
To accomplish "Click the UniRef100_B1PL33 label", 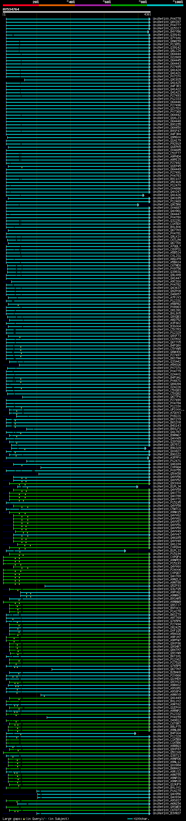I will pos(167,550).
